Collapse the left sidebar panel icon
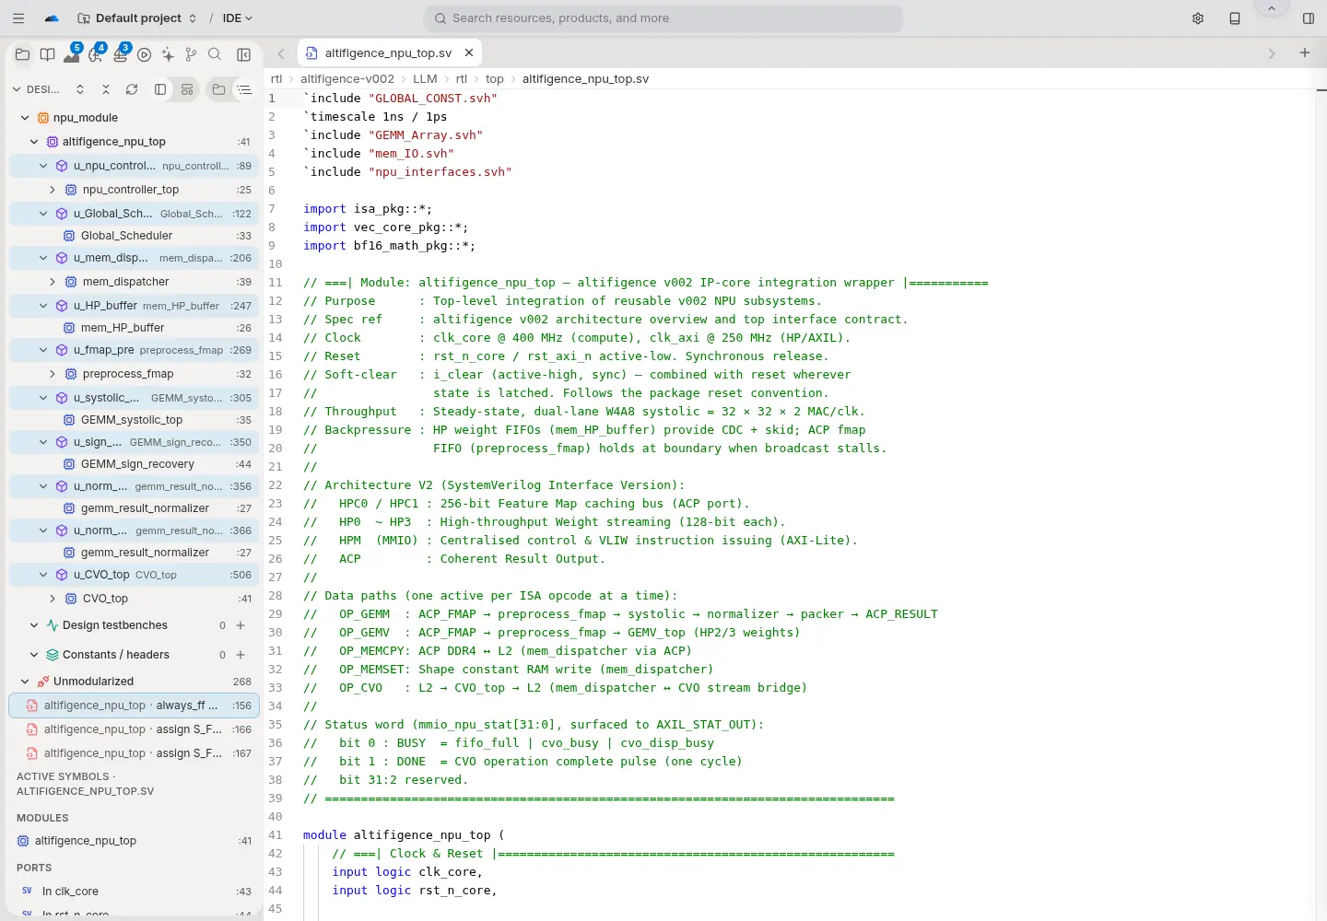 [244, 54]
